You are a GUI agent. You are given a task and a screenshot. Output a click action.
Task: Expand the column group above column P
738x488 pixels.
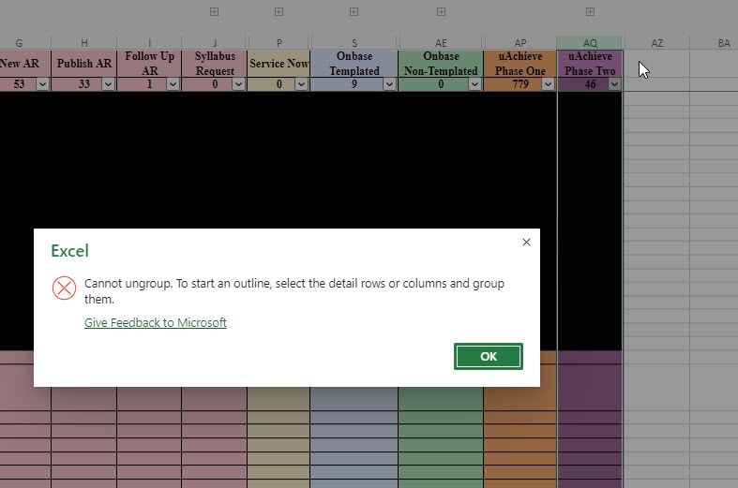tap(279, 12)
